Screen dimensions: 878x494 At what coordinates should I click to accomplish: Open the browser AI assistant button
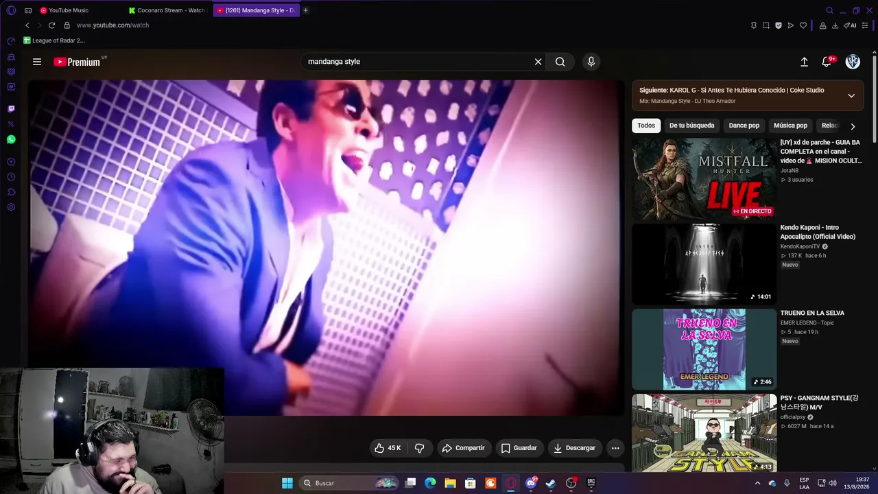pos(851,25)
